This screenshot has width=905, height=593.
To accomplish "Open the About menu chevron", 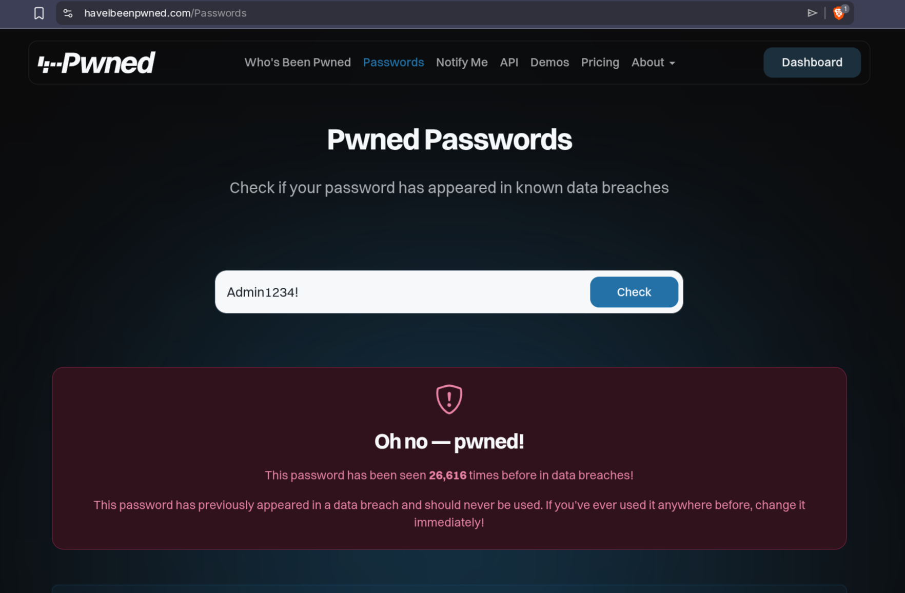I will tap(672, 63).
